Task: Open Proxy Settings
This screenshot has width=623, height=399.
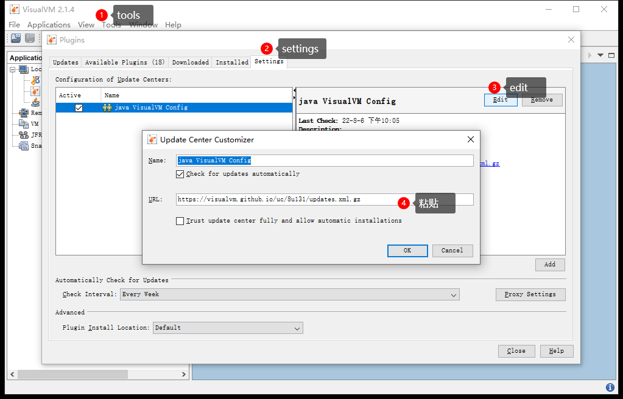Action: tap(530, 294)
